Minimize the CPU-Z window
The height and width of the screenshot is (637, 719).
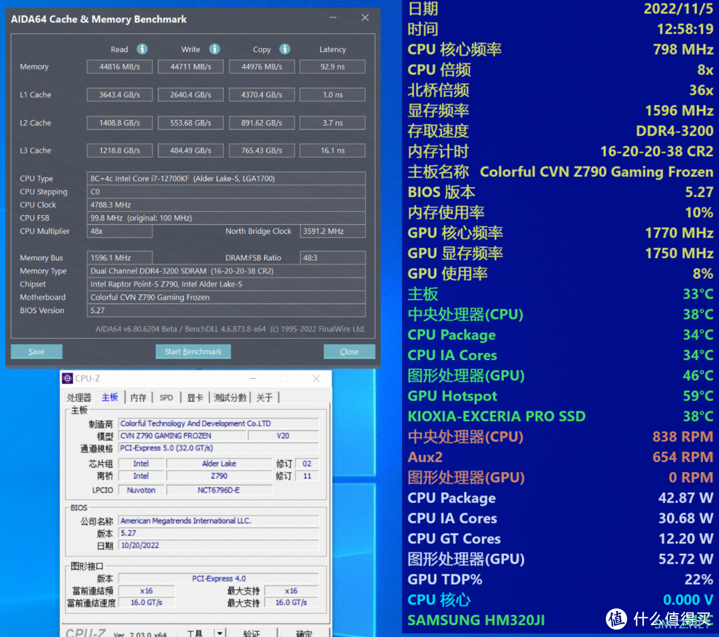[x=253, y=378]
